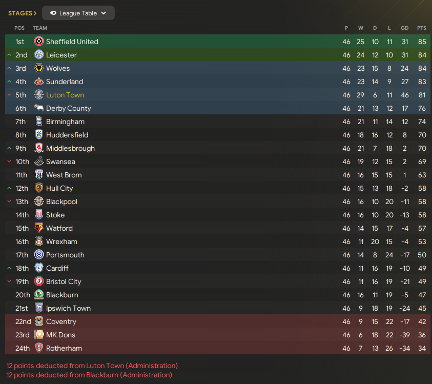Image resolution: width=432 pixels, height=384 pixels.
Task: Expand the STAGES menu arrow
Action: point(35,13)
